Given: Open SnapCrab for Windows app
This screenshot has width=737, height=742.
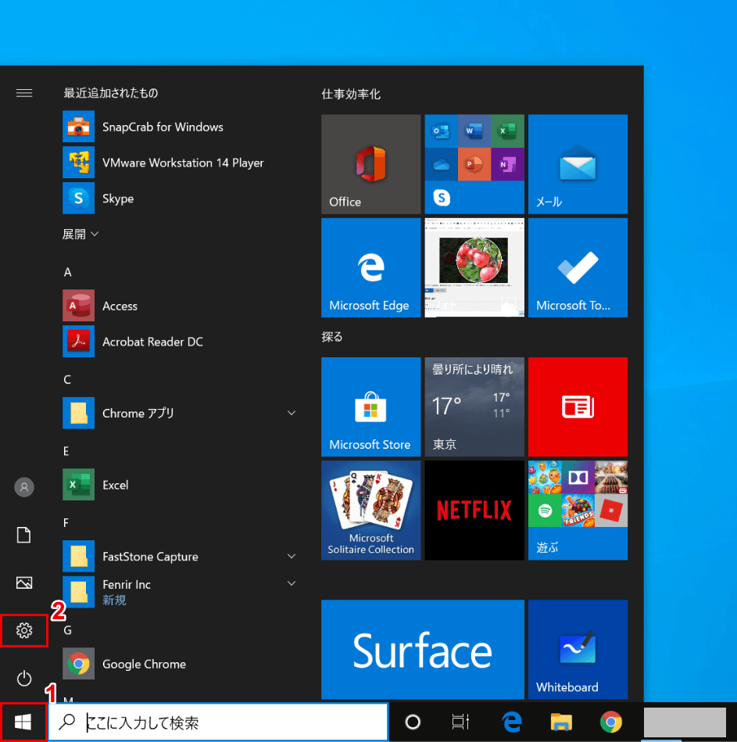Looking at the screenshot, I should (x=180, y=127).
